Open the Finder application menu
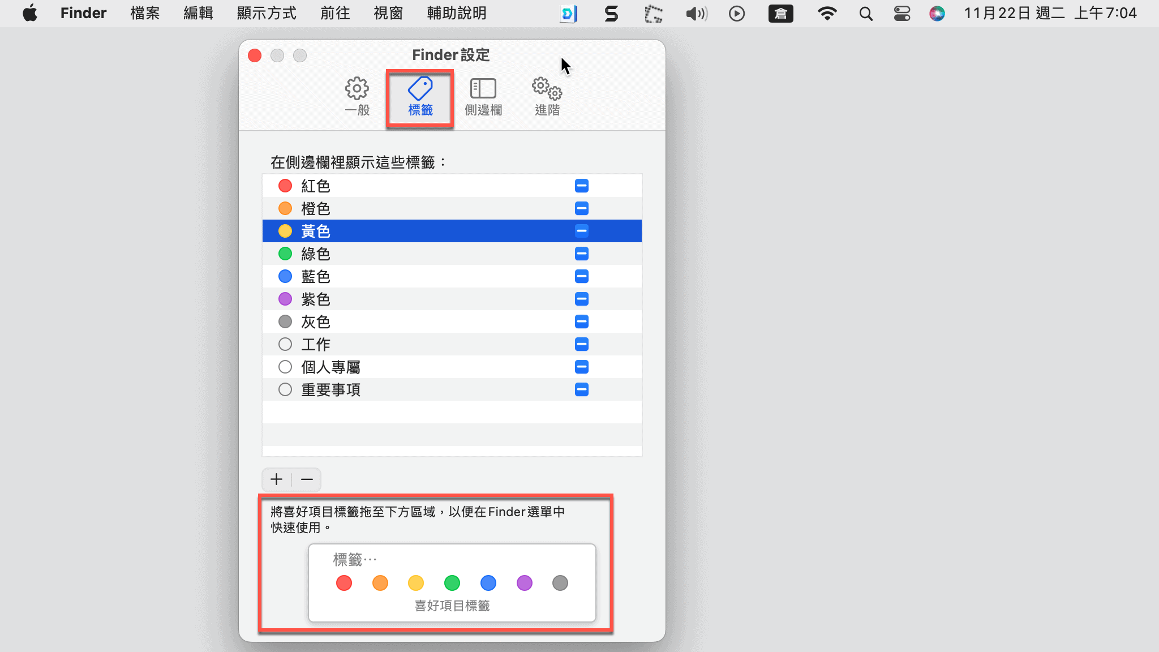Viewport: 1159px width, 652px height. click(x=83, y=13)
